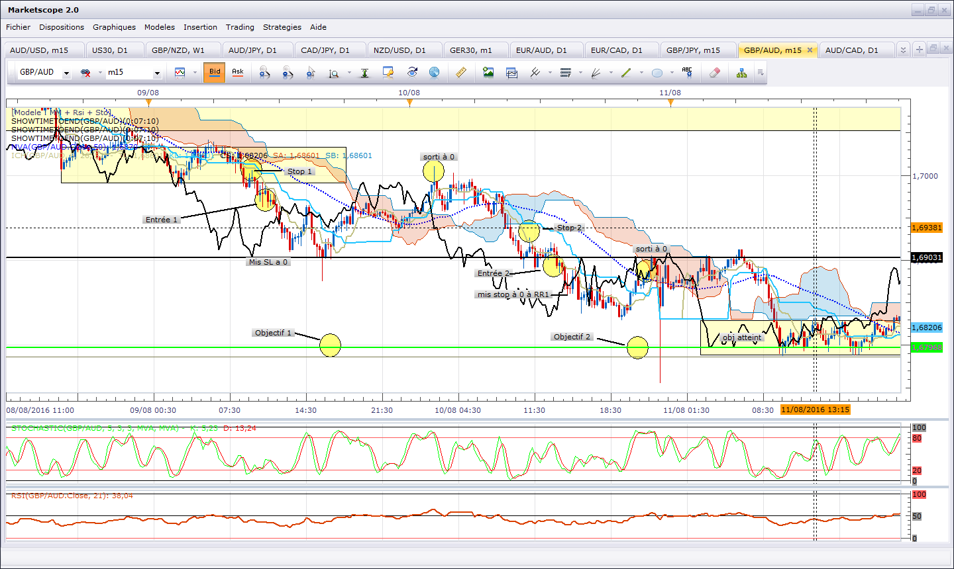Switch to EUR/CAD, D1 tab
The image size is (954, 569).
(x=621, y=50)
